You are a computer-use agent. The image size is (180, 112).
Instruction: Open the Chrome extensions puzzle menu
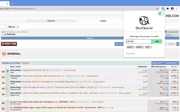pyautogui.click(x=168, y=9)
